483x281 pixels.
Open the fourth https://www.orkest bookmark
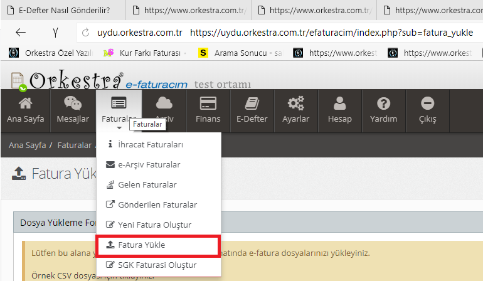click(x=335, y=53)
